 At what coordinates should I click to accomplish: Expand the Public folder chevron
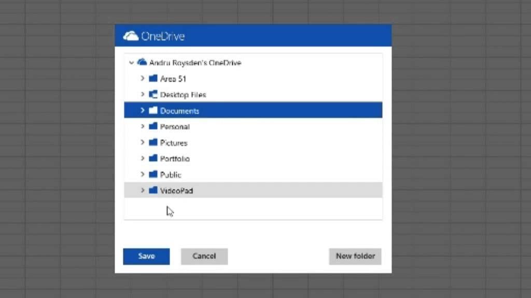[x=143, y=174]
